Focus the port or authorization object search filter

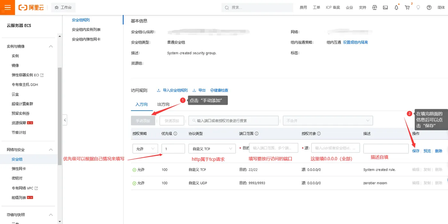234,121
